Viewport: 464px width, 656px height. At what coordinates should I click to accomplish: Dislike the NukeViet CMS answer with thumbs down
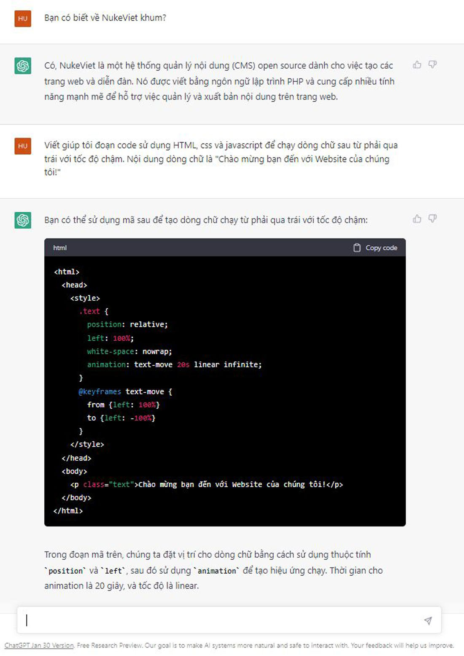click(x=432, y=65)
